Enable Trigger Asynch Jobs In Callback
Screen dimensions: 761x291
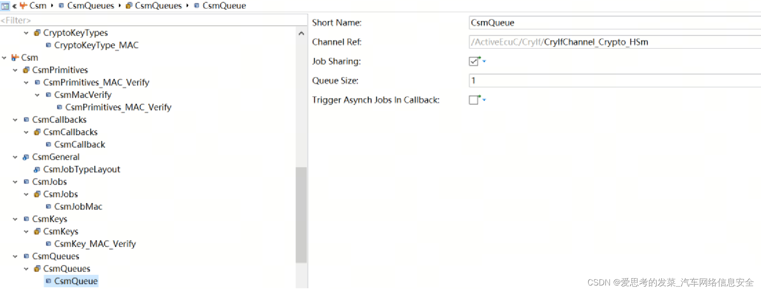point(473,100)
